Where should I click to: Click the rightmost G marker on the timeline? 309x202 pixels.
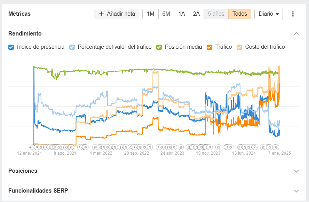click(x=276, y=147)
